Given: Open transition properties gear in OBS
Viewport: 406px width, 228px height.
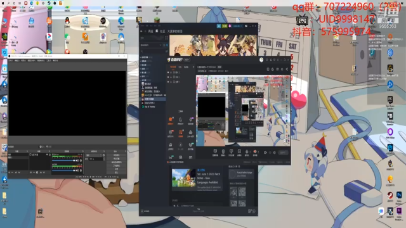Looking at the screenshot, I should point(103,155).
